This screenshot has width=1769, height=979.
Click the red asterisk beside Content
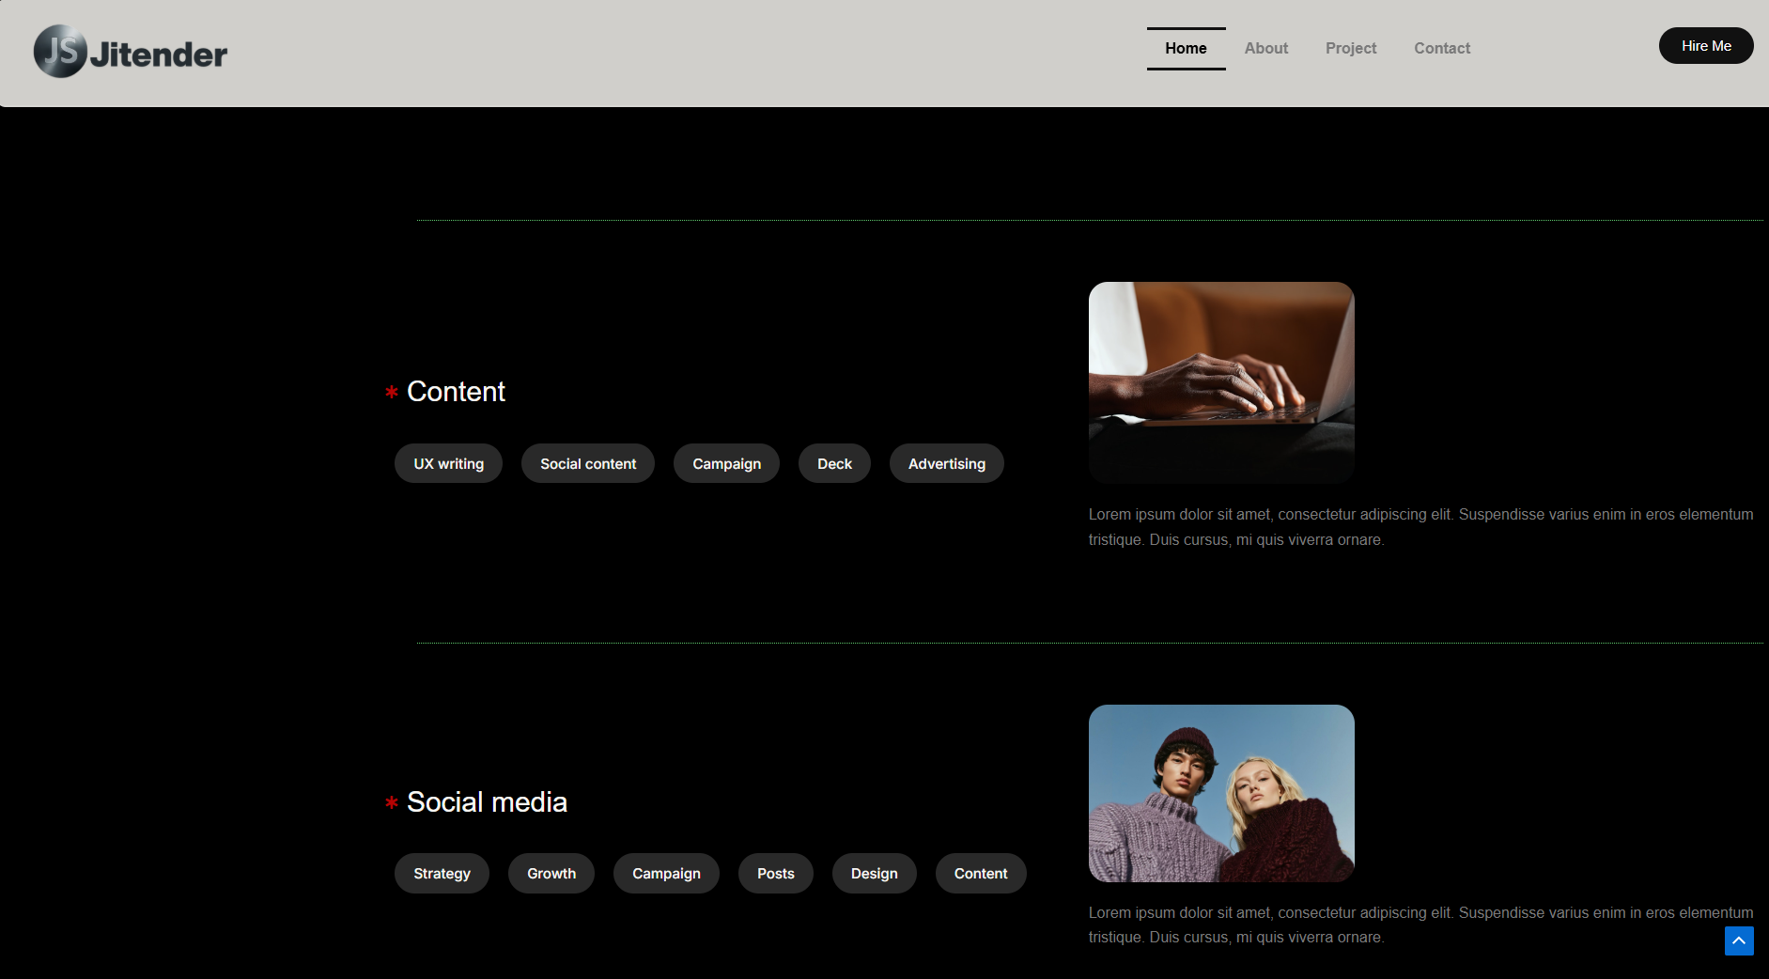point(392,393)
